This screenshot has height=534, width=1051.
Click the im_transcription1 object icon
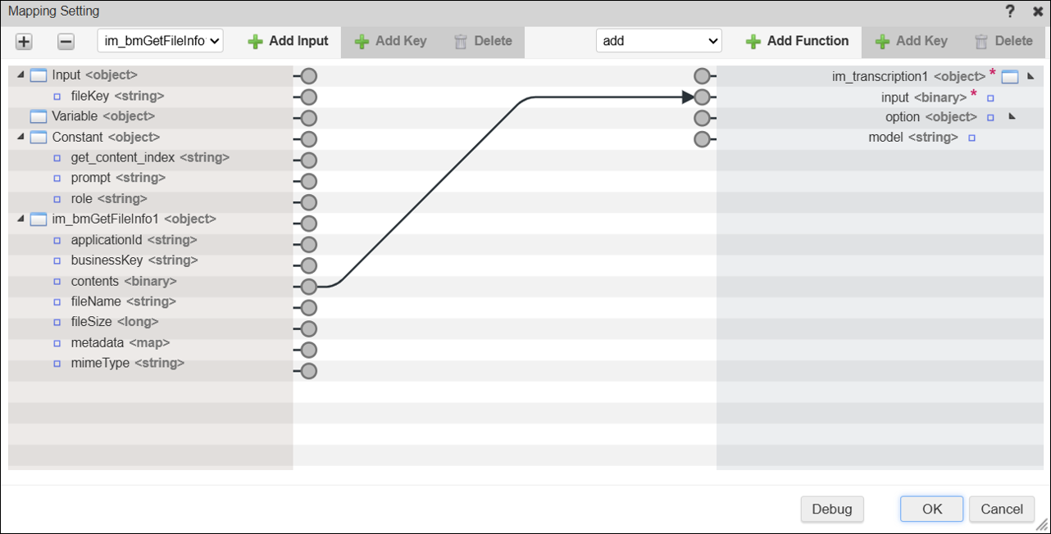click(x=1010, y=77)
